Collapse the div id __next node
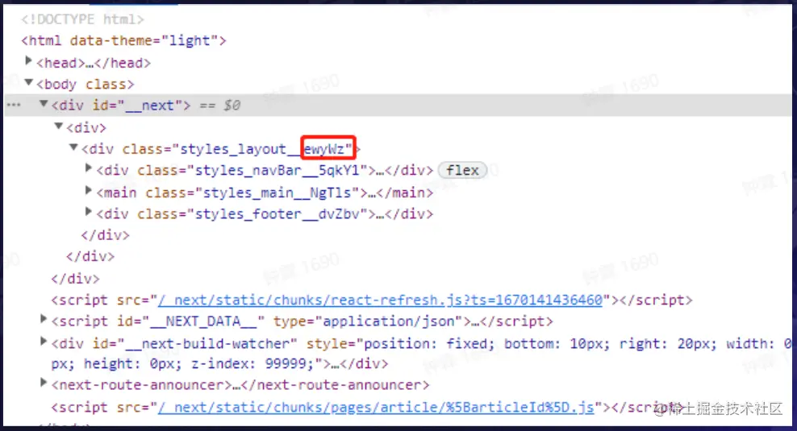Image resolution: width=797 pixels, height=431 pixels. (x=44, y=104)
